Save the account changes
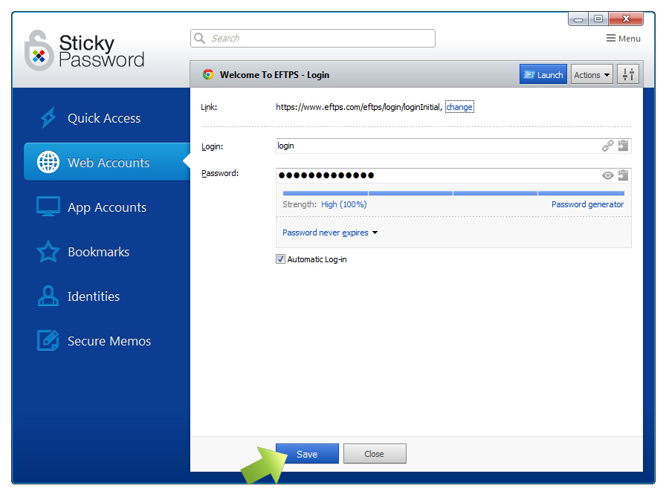This screenshot has width=666, height=494. coord(307,454)
